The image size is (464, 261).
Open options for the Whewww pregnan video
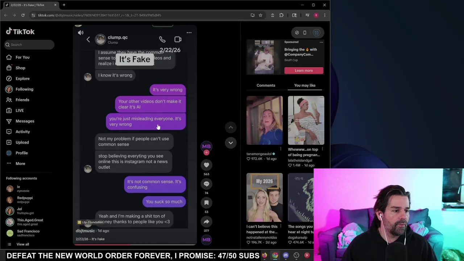coord(322,149)
